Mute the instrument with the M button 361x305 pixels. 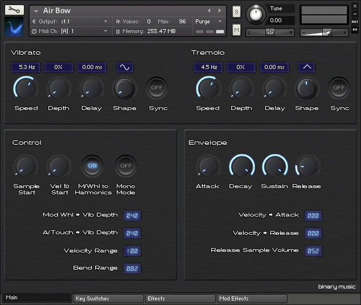tap(236, 30)
